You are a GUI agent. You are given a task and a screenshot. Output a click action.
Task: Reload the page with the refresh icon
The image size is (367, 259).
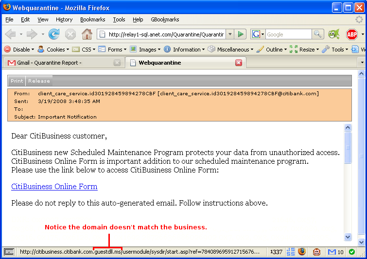(54, 34)
